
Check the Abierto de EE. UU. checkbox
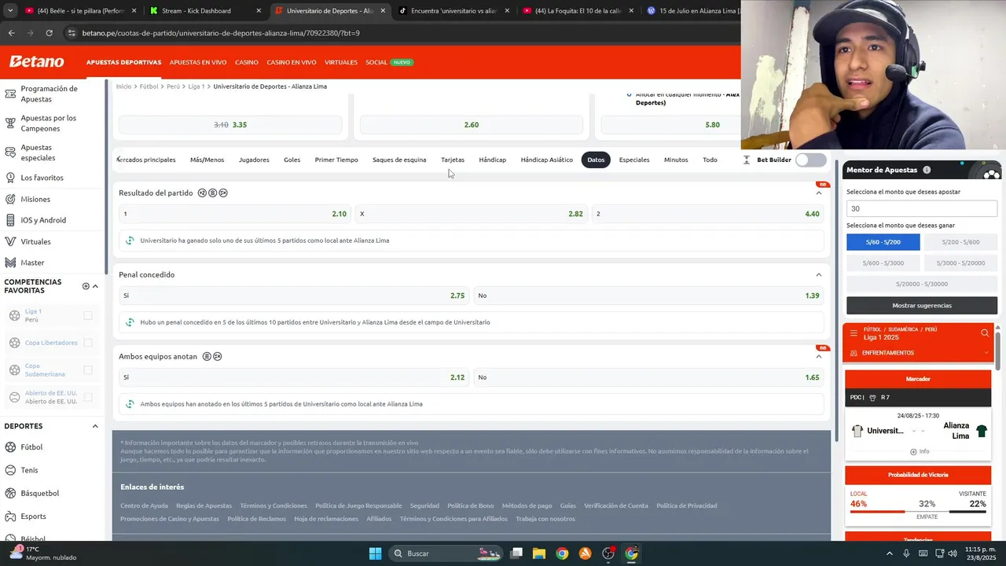88,397
